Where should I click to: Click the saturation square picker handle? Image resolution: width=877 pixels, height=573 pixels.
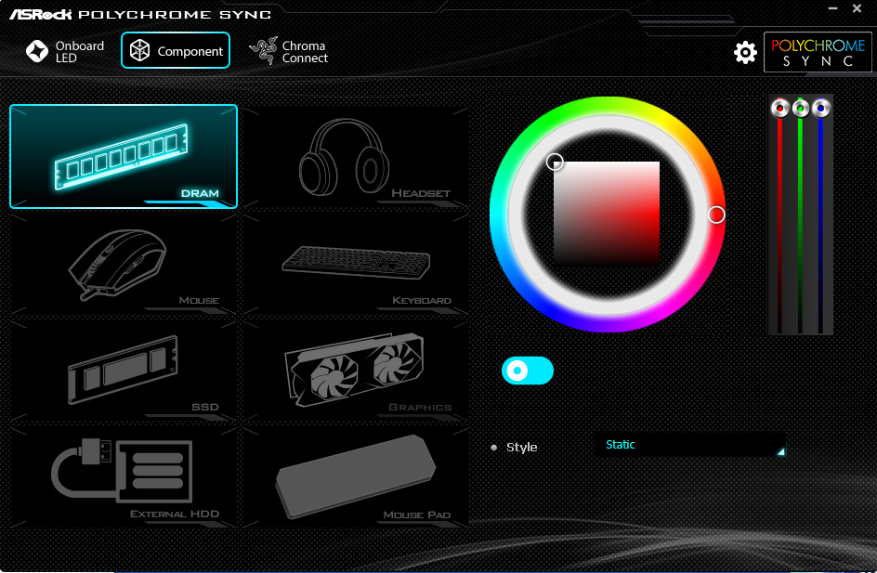click(x=555, y=163)
